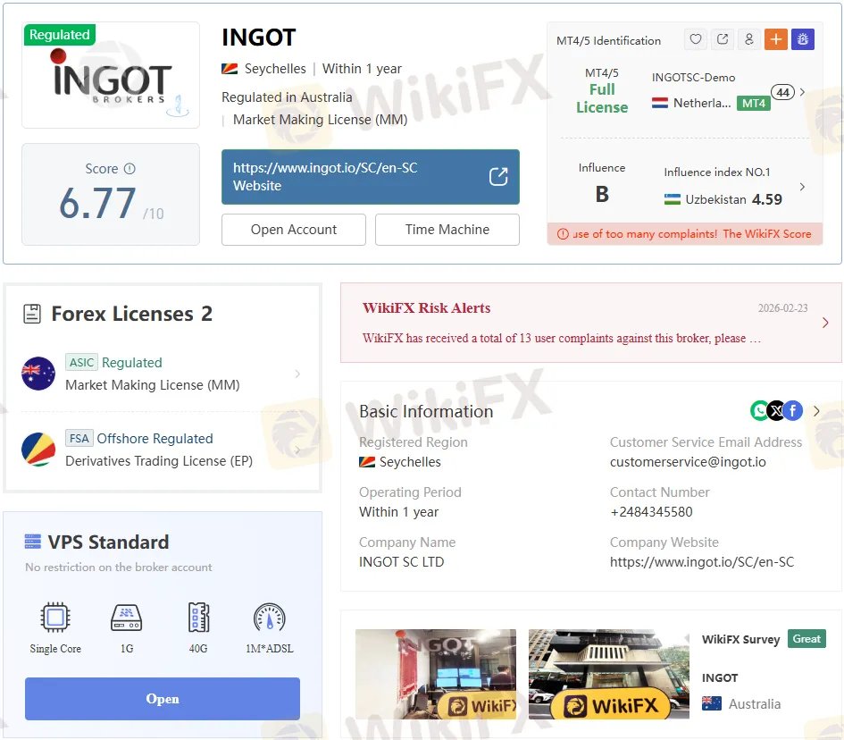844x740 pixels.
Task: Click the customerservice@ingot.io email
Action: tap(688, 461)
